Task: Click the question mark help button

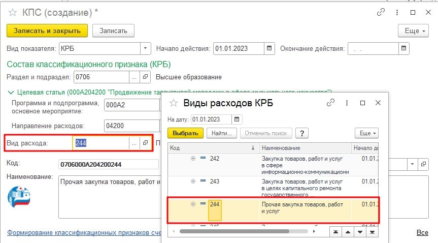Action: click(302, 133)
